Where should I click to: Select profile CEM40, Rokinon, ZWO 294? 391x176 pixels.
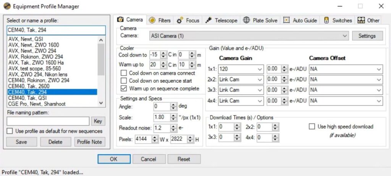point(52,80)
